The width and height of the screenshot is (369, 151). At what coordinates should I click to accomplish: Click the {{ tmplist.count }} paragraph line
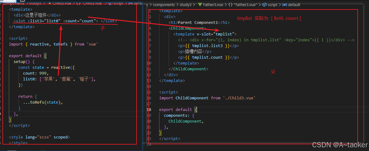point(208,57)
